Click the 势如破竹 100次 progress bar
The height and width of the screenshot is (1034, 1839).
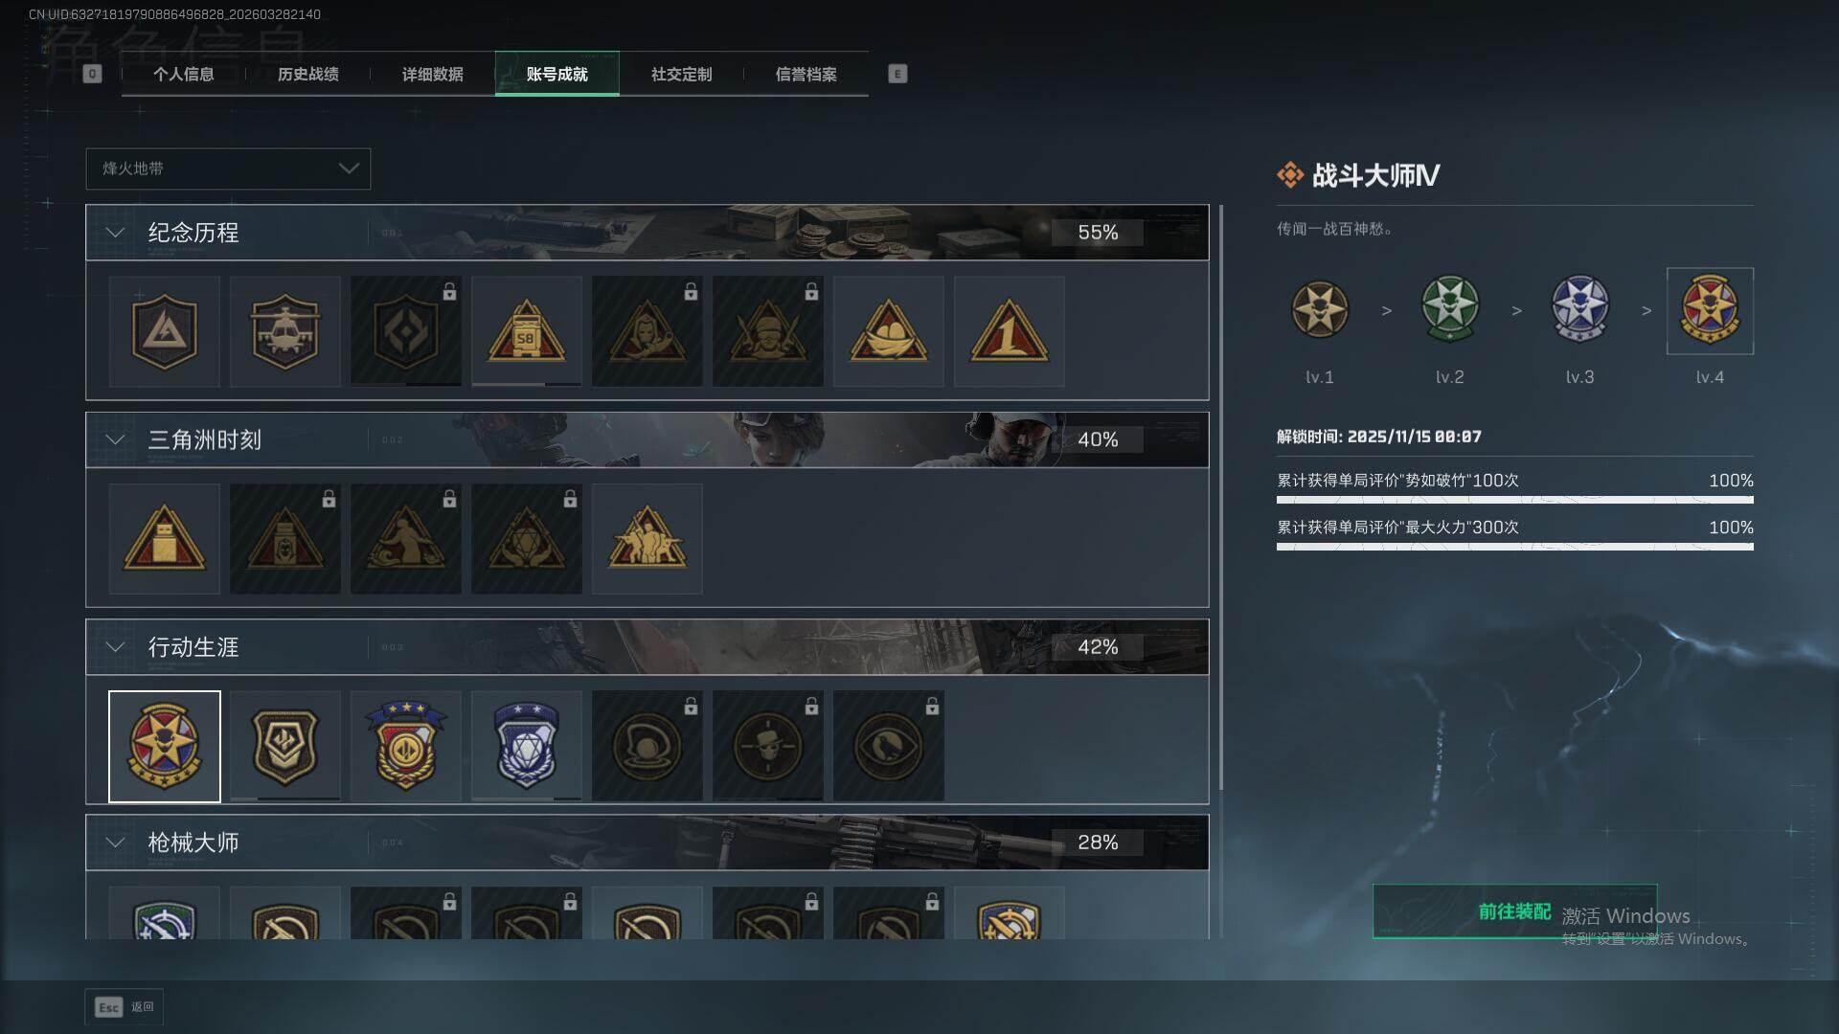pos(1515,500)
